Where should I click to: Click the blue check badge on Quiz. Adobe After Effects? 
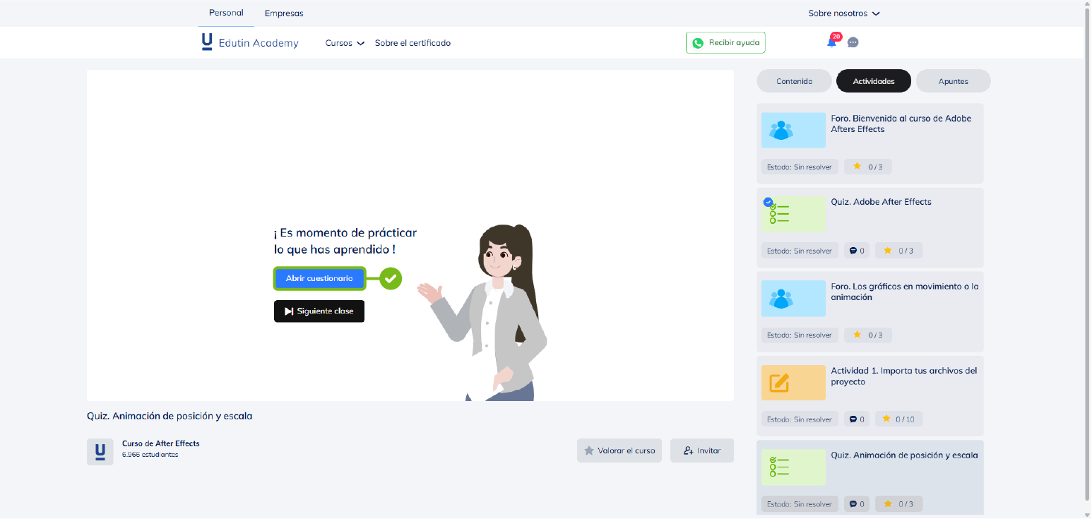pyautogui.click(x=768, y=202)
